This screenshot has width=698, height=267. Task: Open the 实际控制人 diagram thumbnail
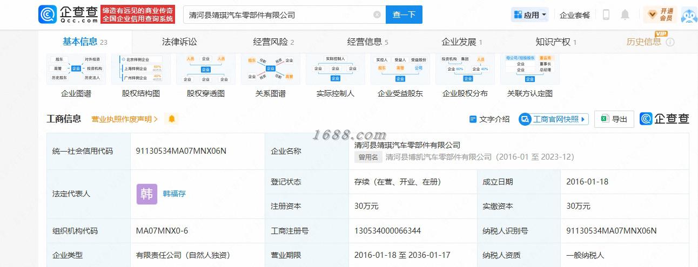335,69
